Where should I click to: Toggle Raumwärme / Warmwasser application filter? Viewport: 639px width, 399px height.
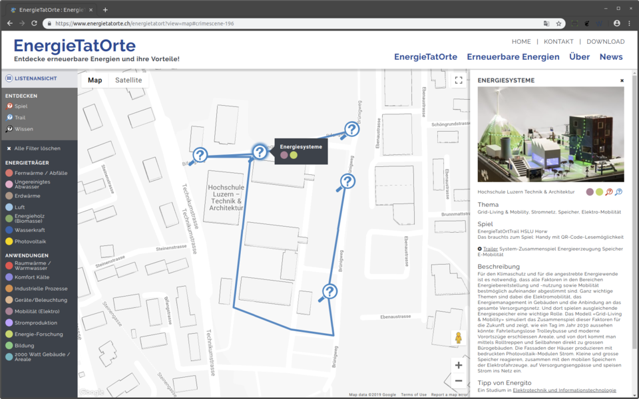pos(28,266)
